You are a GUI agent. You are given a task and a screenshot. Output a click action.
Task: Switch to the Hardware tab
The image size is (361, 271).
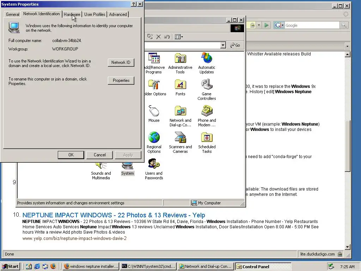coord(72,14)
